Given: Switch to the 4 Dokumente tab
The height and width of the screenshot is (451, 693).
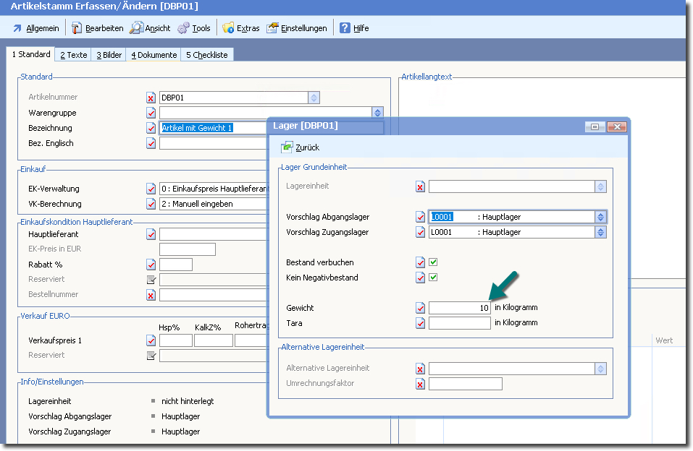Looking at the screenshot, I should pos(154,55).
